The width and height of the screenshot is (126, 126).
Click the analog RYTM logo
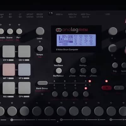click(72, 30)
